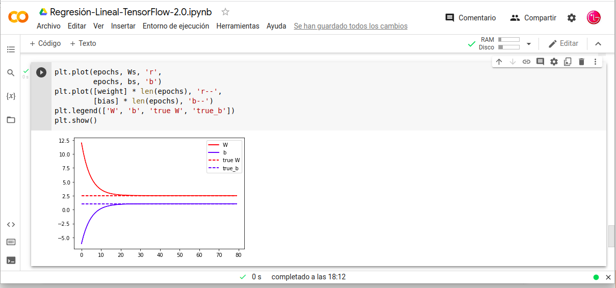Open the Herramientas menu
Image resolution: width=616 pixels, height=288 pixels.
[238, 26]
